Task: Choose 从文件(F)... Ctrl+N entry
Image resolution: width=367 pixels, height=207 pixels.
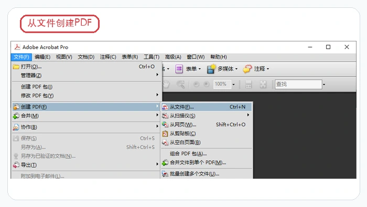Action: (x=207, y=107)
